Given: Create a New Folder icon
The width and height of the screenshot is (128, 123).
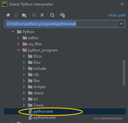Looking at the screenshot, I should coord(35,15).
